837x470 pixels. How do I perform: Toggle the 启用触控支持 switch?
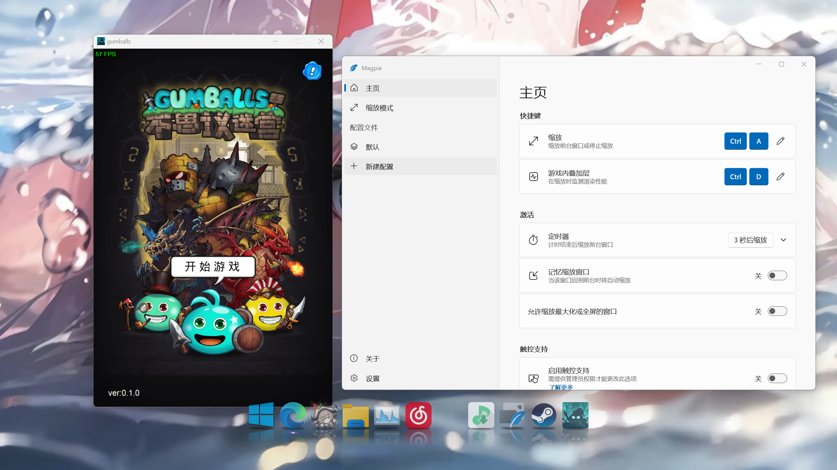click(x=777, y=378)
